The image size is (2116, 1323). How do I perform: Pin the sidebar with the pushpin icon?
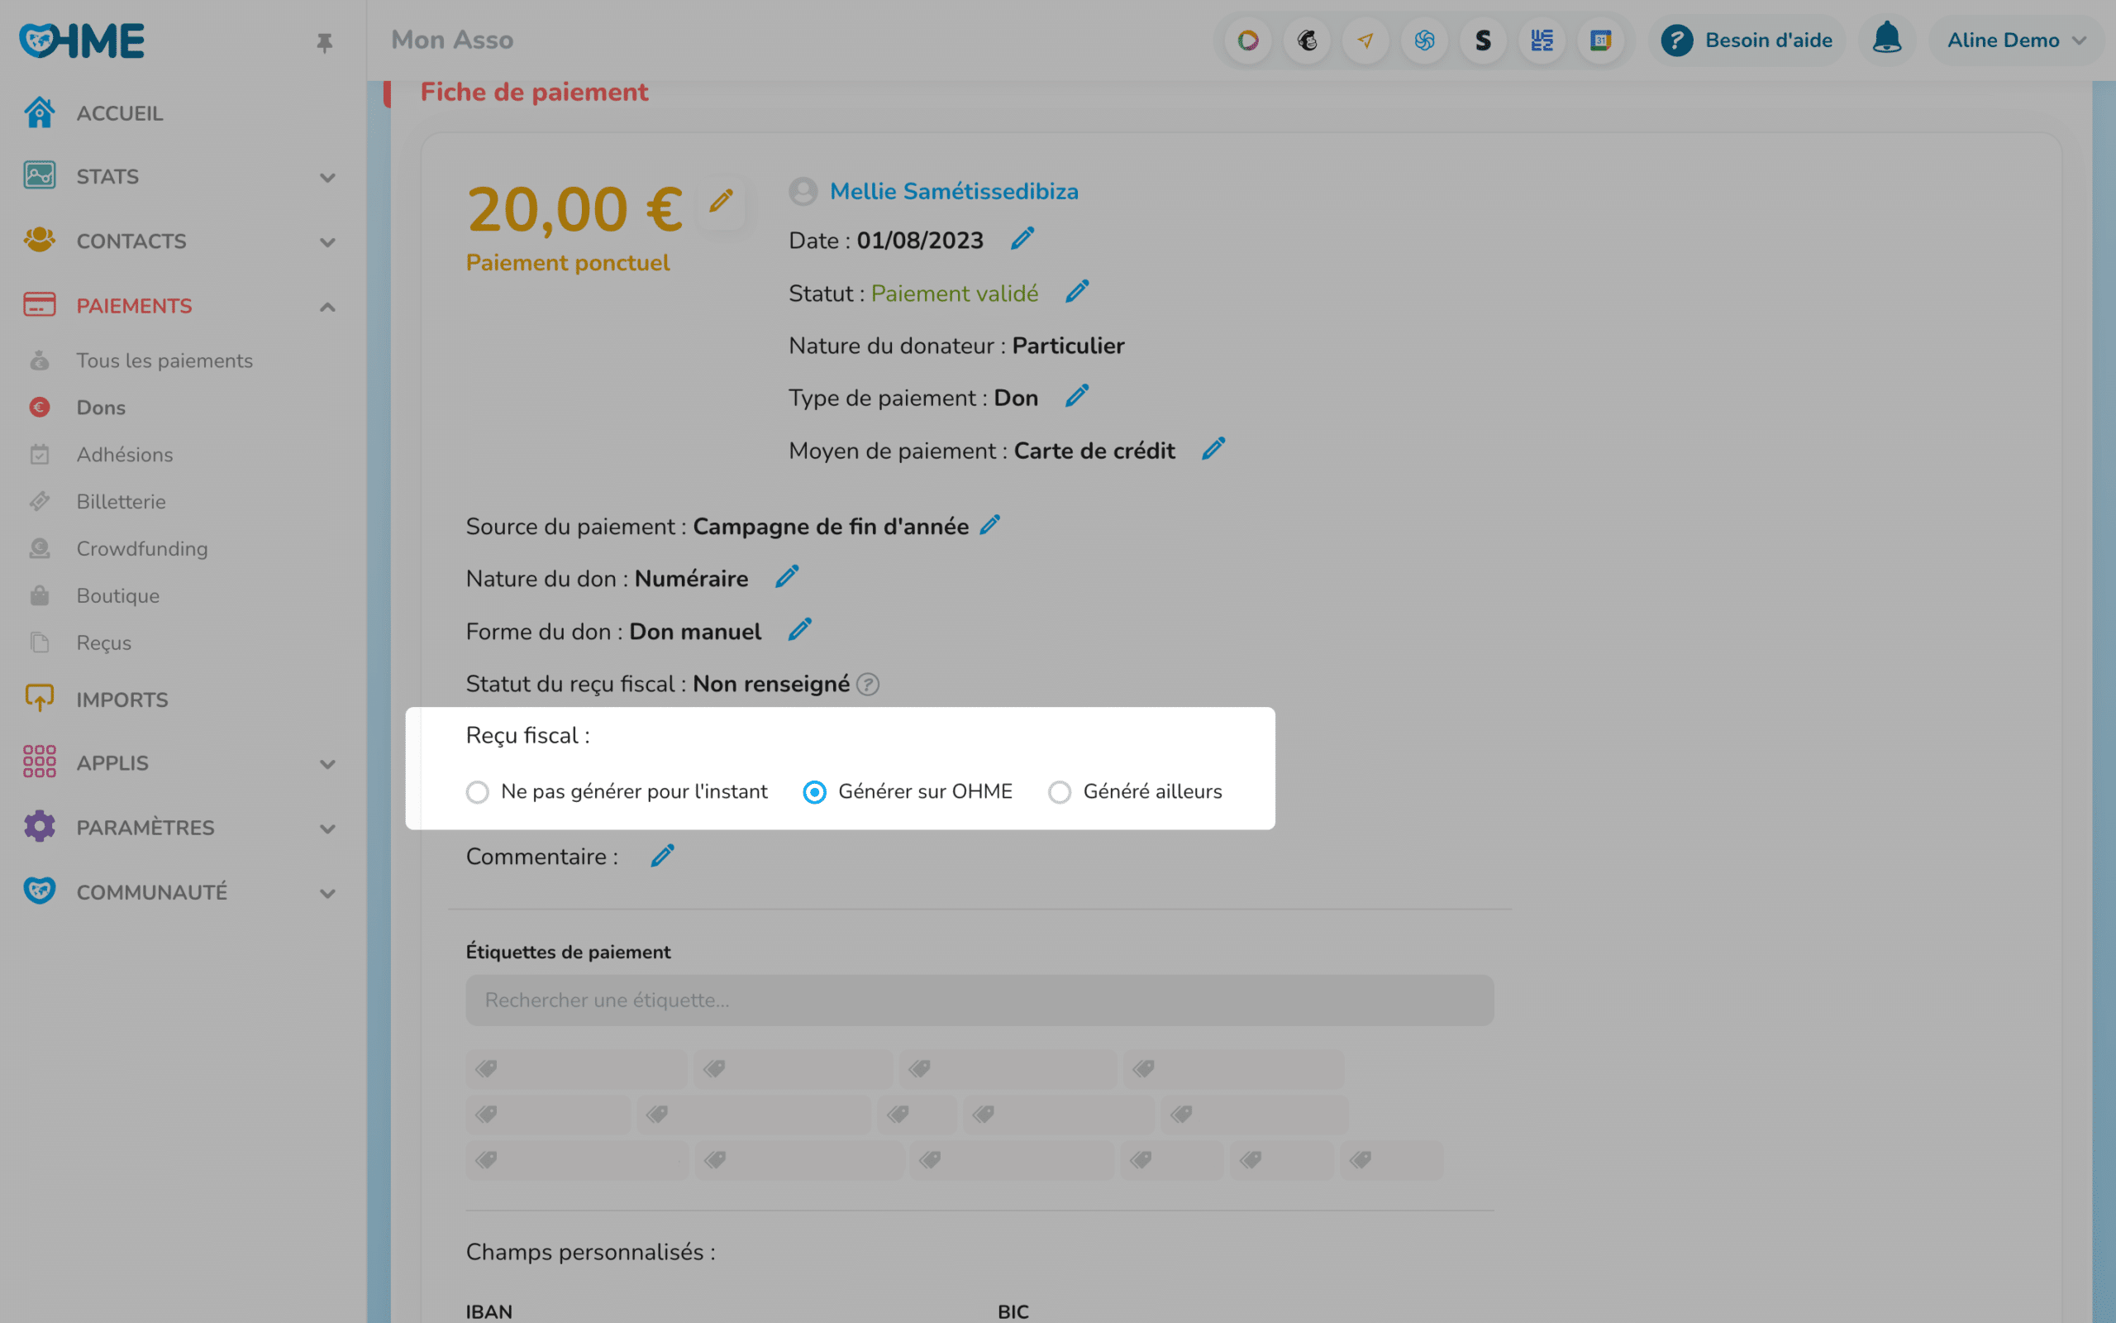324,42
